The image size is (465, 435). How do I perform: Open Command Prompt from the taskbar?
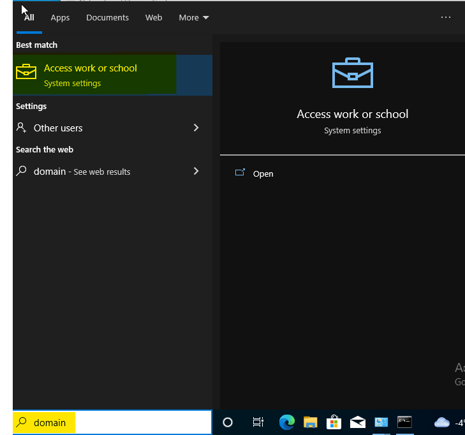tap(404, 422)
